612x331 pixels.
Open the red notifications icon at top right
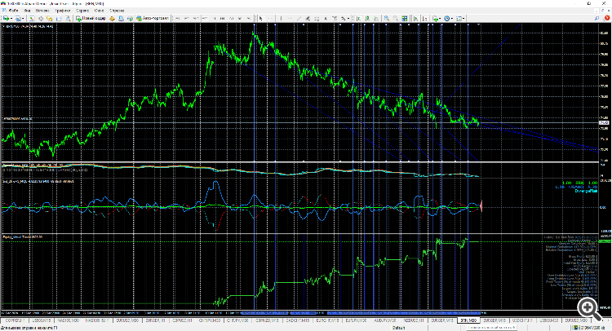(x=606, y=18)
